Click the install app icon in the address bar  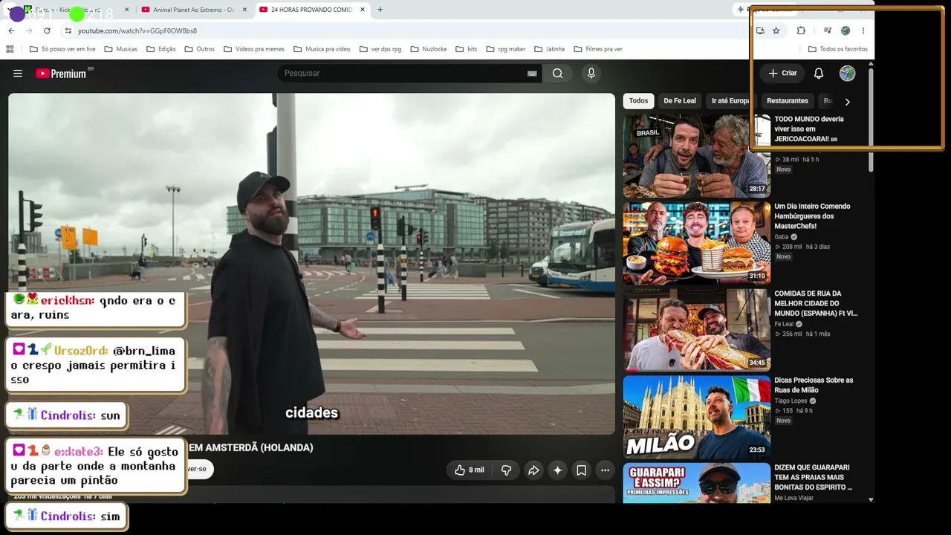coord(760,30)
